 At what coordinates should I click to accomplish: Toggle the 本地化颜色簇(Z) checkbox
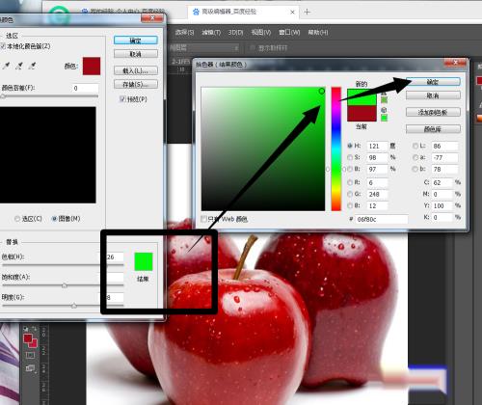pyautogui.click(x=3, y=46)
